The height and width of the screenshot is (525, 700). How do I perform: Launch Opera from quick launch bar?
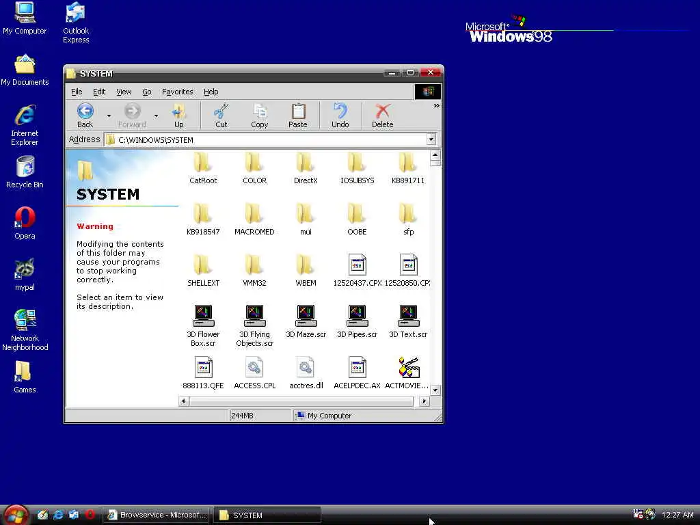point(90,515)
